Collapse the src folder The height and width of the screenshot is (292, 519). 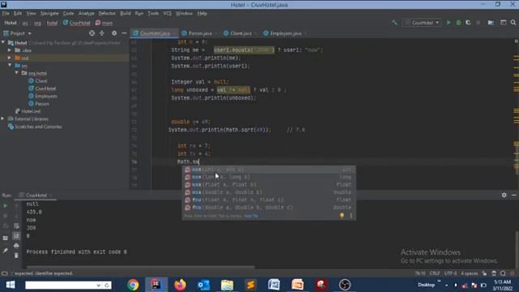(10, 65)
